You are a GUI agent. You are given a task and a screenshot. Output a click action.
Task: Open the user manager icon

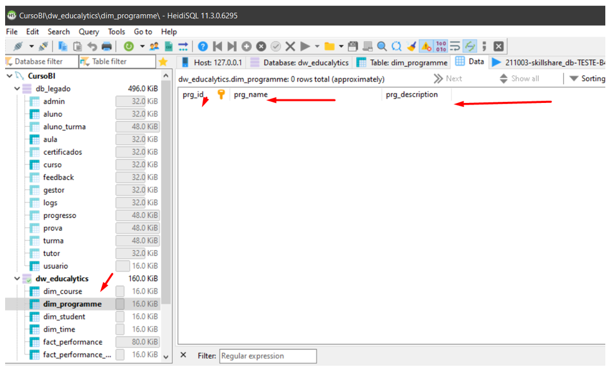tap(154, 46)
